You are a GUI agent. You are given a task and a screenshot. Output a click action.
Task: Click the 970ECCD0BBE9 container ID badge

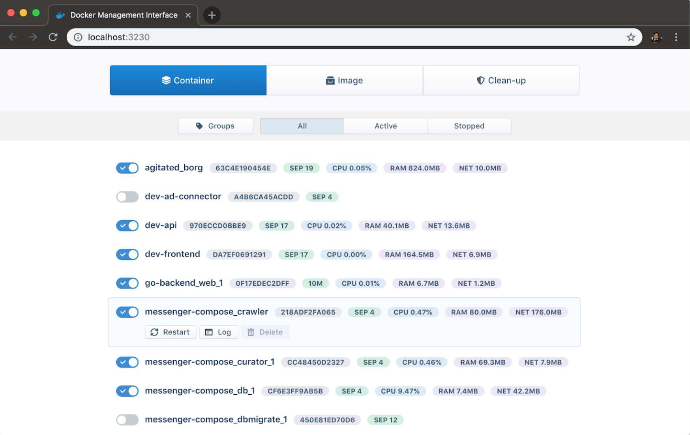218,226
